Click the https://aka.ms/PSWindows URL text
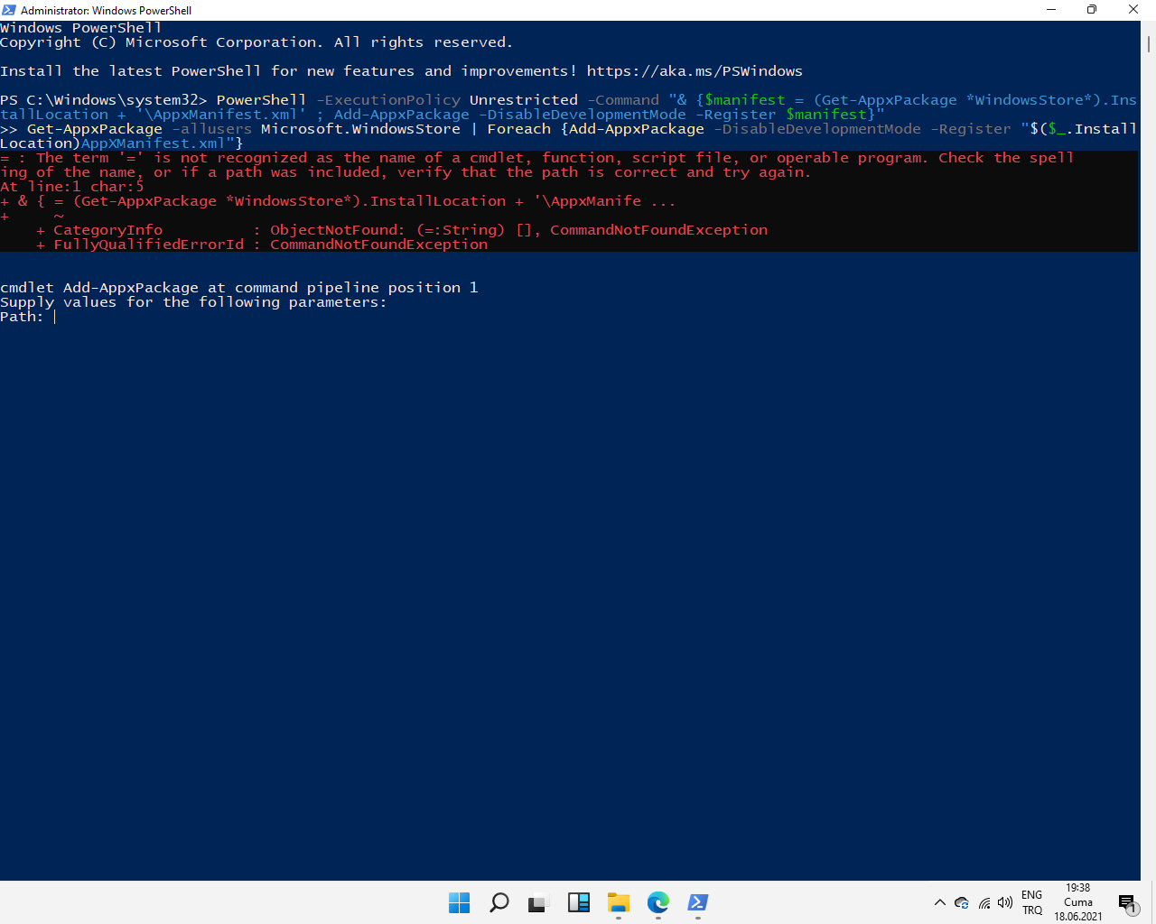Viewport: 1156px width, 924px height. pos(695,71)
